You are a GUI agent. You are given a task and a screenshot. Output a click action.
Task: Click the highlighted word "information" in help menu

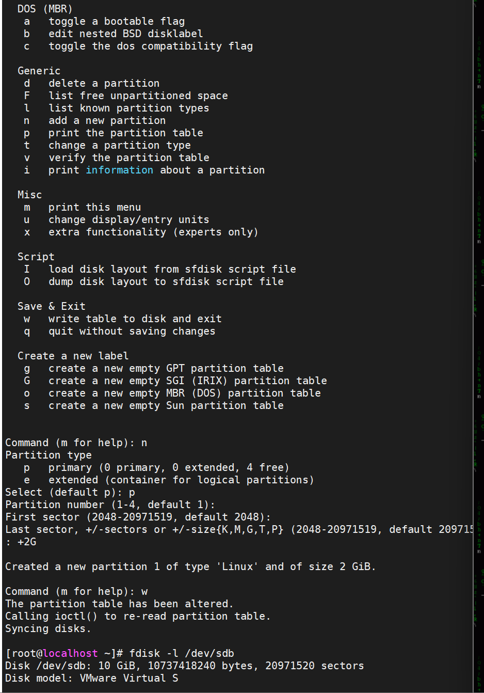click(119, 170)
